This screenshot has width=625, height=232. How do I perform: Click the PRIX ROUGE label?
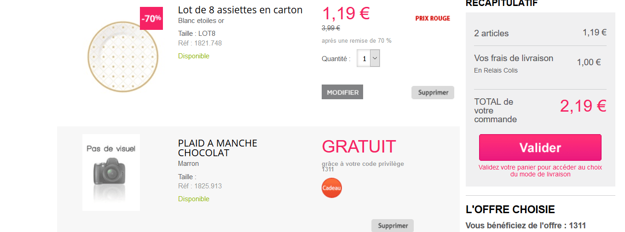(432, 18)
